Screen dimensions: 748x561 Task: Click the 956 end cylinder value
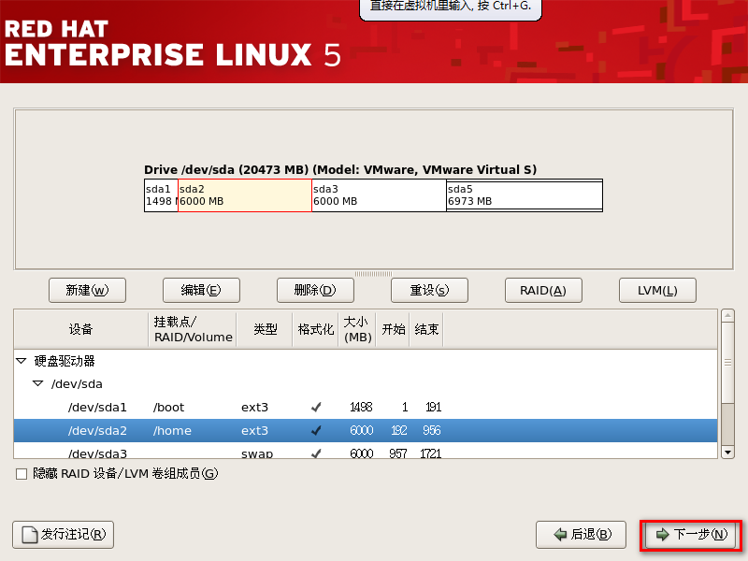432,430
